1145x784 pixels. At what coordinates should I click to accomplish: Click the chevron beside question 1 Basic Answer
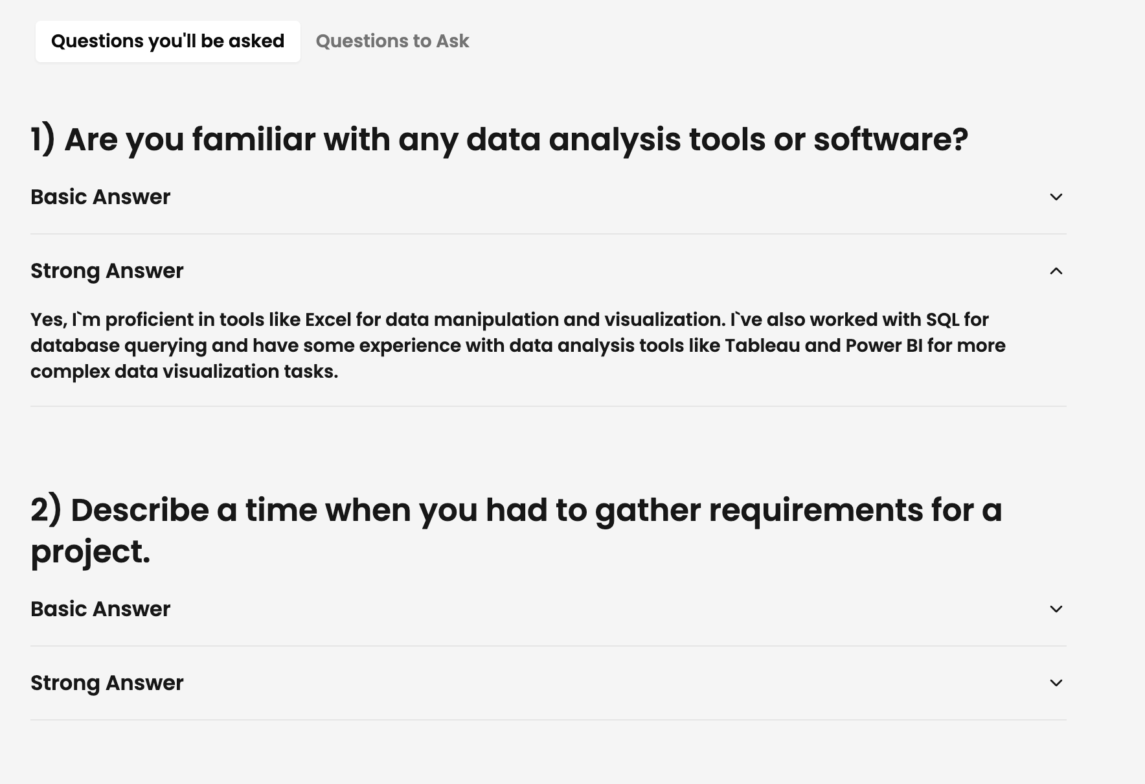tap(1056, 197)
